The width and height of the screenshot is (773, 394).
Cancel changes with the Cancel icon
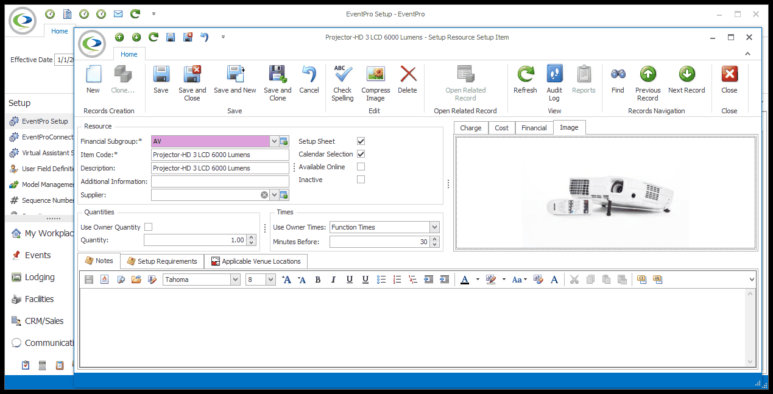309,74
